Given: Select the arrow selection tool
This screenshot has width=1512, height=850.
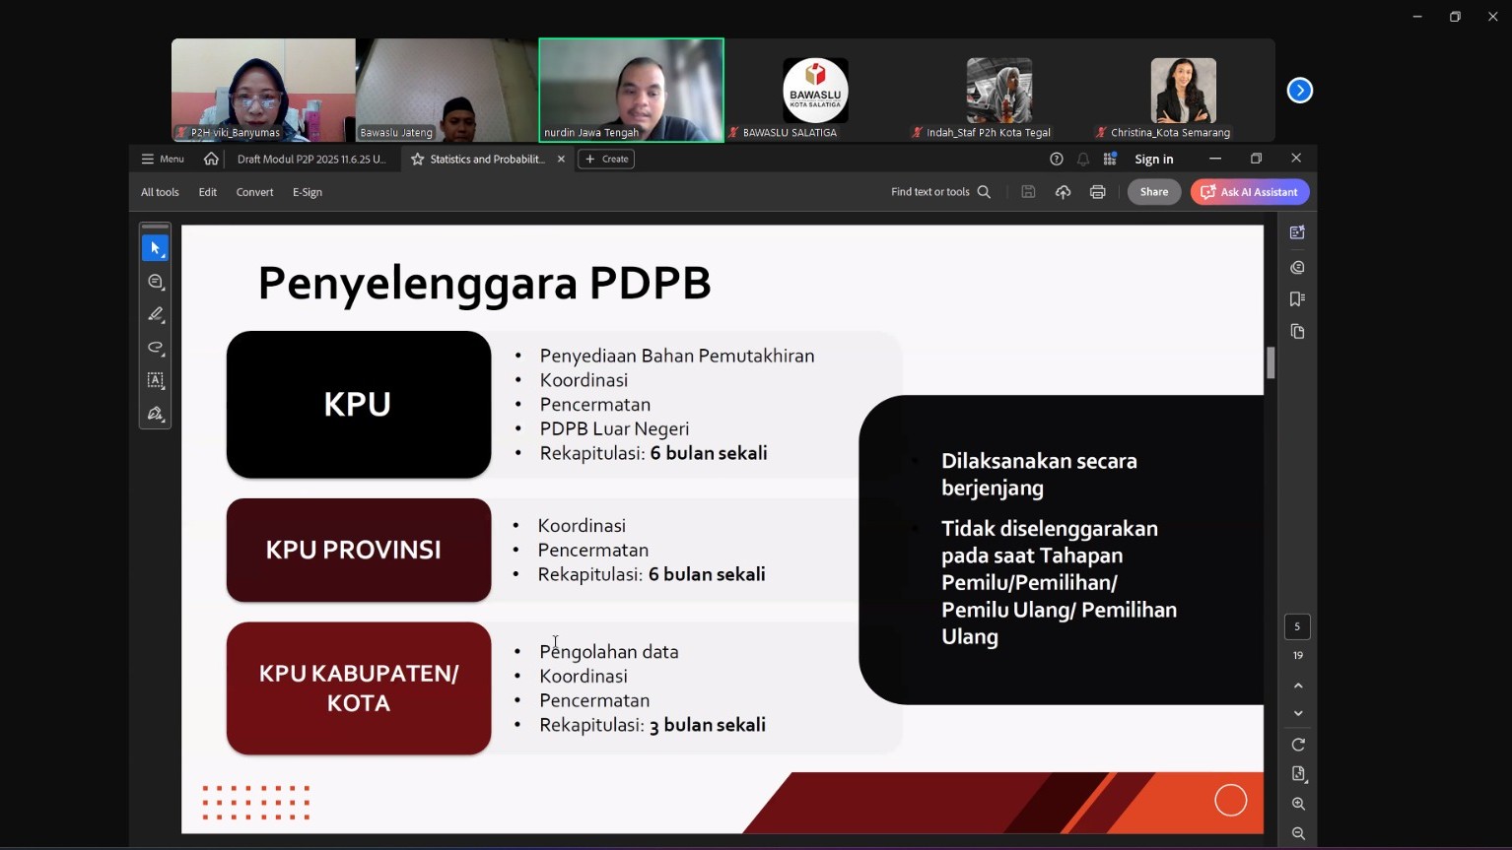Looking at the screenshot, I should pos(155,248).
